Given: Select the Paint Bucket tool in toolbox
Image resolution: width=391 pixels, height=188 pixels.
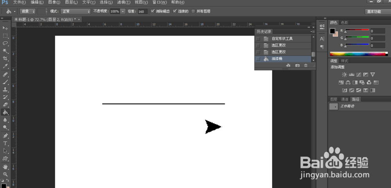Looking at the screenshot, I should pyautogui.click(x=5, y=112).
